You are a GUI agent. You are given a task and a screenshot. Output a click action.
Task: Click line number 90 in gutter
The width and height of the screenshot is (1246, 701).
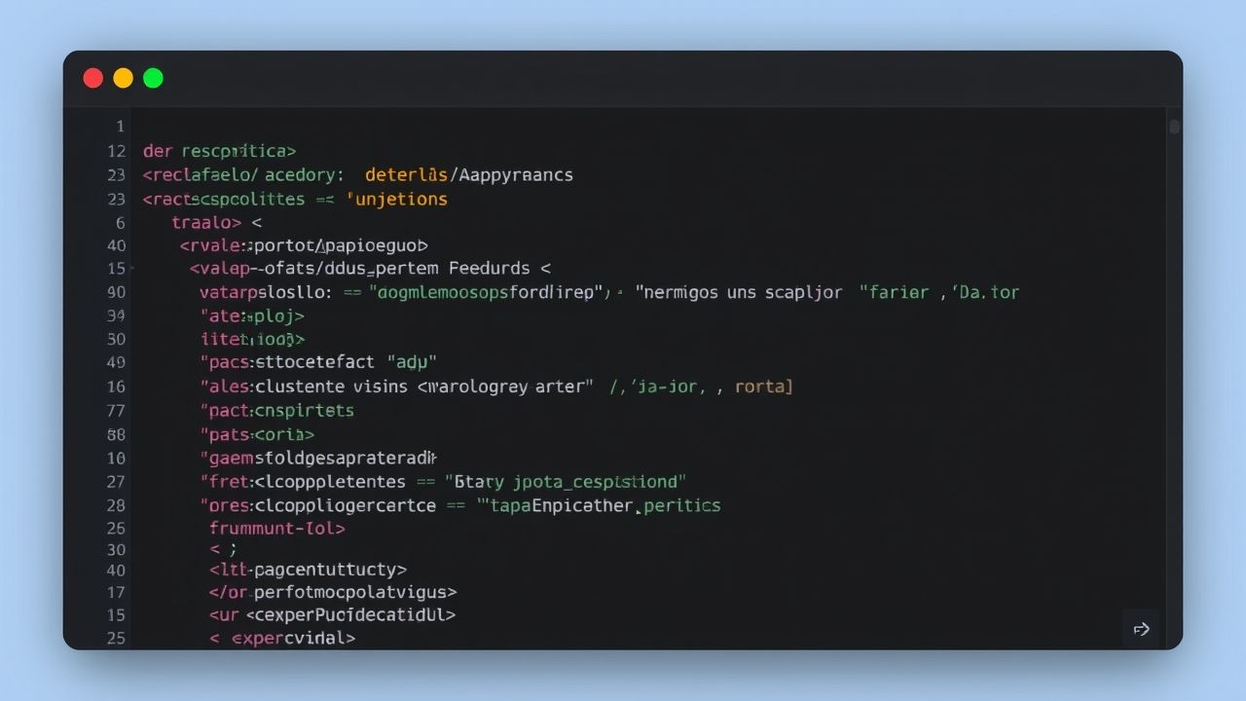(x=117, y=292)
